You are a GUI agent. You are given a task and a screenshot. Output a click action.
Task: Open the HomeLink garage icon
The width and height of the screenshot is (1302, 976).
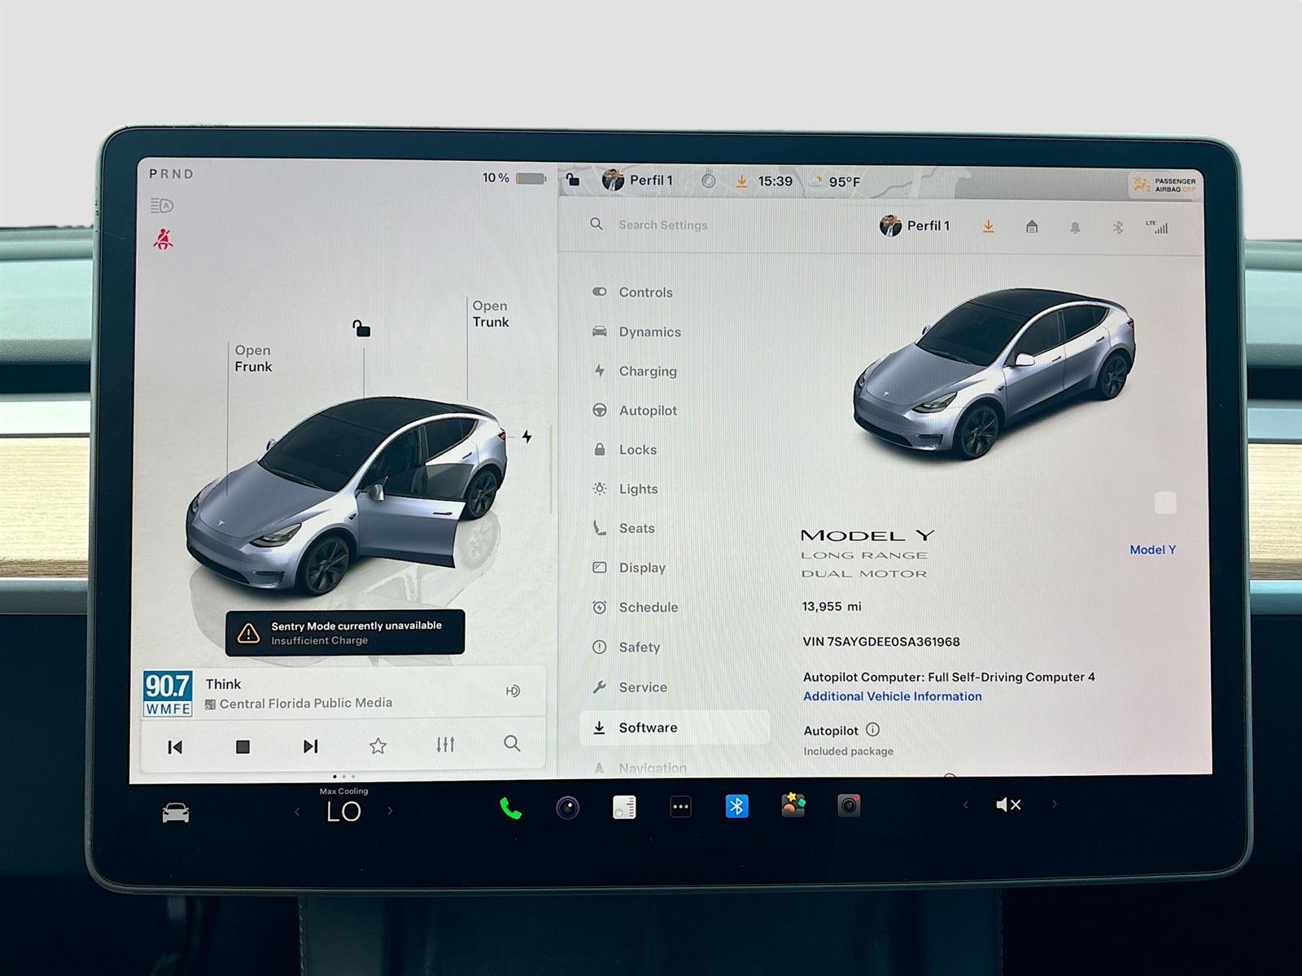pos(1032,227)
